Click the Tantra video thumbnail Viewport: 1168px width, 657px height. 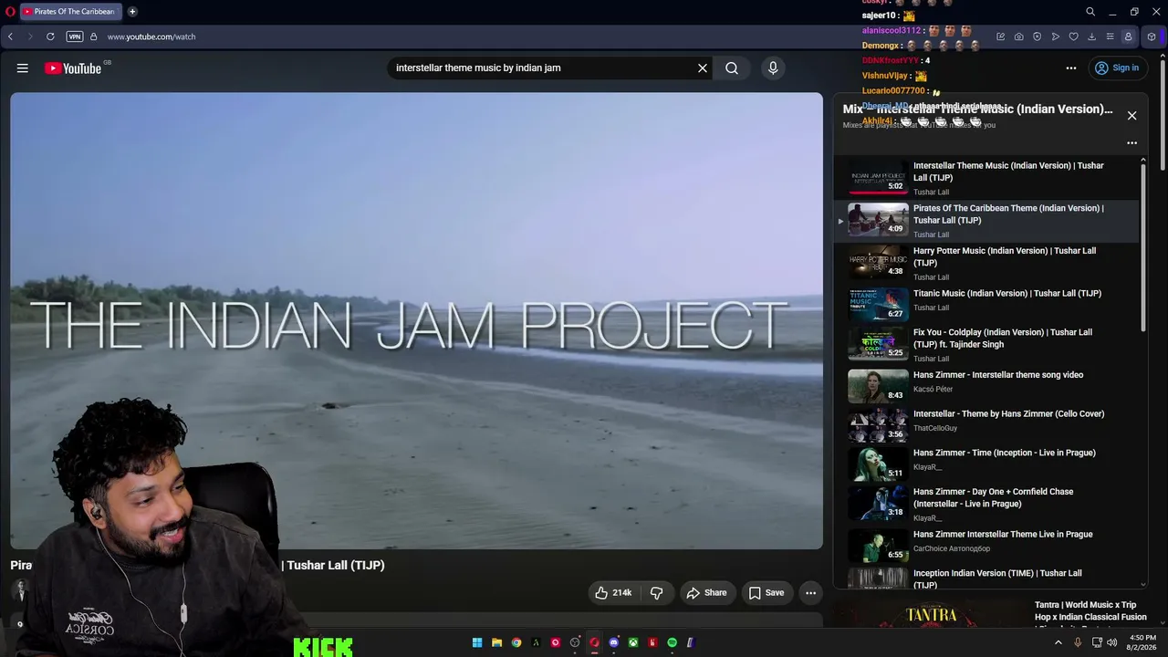click(930, 615)
